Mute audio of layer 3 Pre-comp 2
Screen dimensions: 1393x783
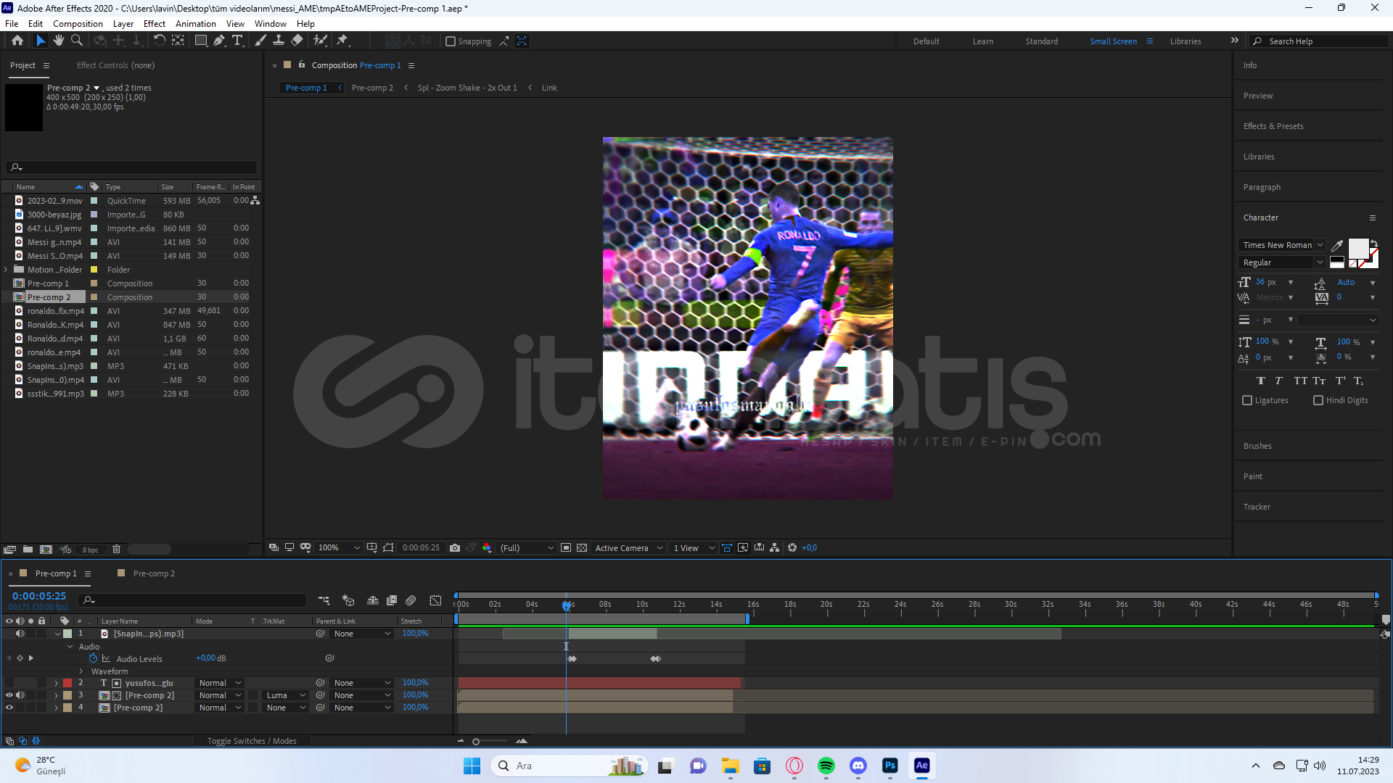click(x=20, y=695)
